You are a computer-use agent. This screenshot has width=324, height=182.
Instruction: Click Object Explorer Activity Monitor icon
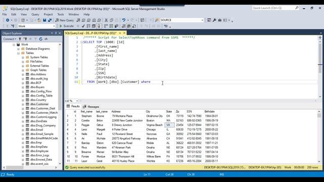pyautogui.click(x=46, y=39)
